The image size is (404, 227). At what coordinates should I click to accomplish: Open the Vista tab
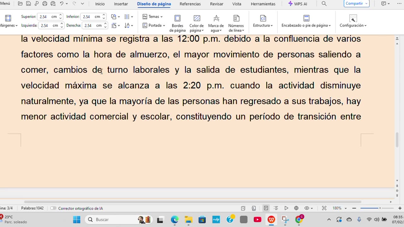(x=237, y=4)
